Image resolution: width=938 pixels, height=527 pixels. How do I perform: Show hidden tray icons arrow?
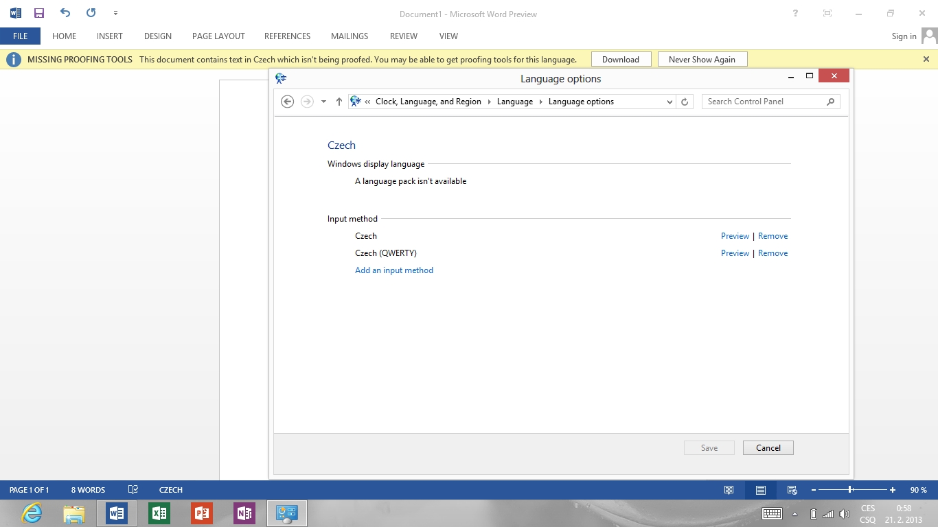pos(795,514)
